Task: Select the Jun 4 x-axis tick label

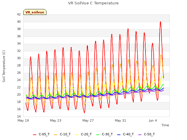Action: click(153, 120)
